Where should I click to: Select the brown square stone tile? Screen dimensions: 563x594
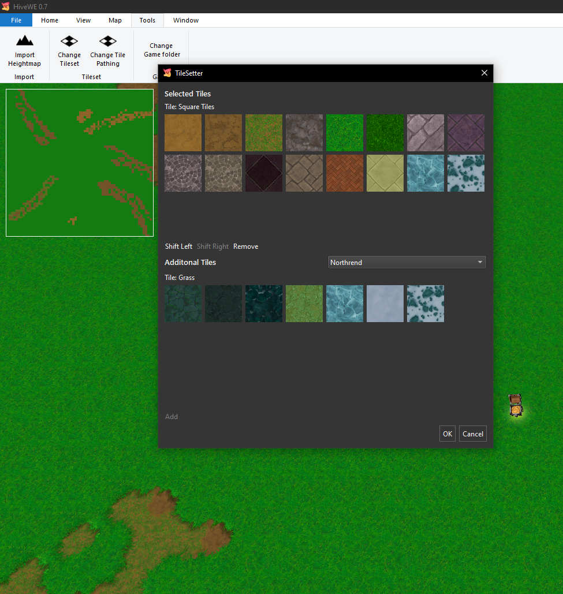[304, 173]
